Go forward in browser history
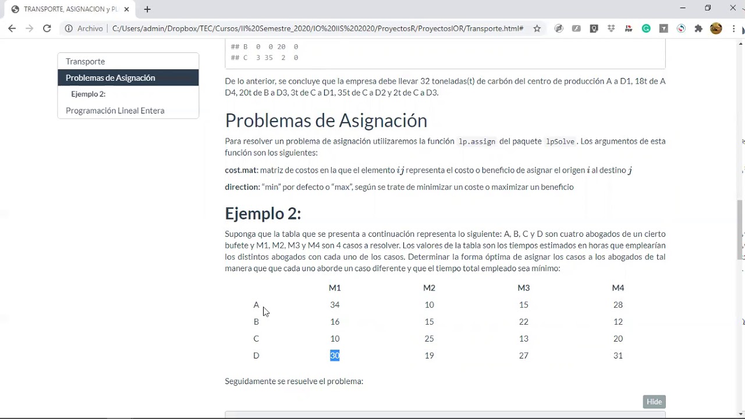 [30, 29]
